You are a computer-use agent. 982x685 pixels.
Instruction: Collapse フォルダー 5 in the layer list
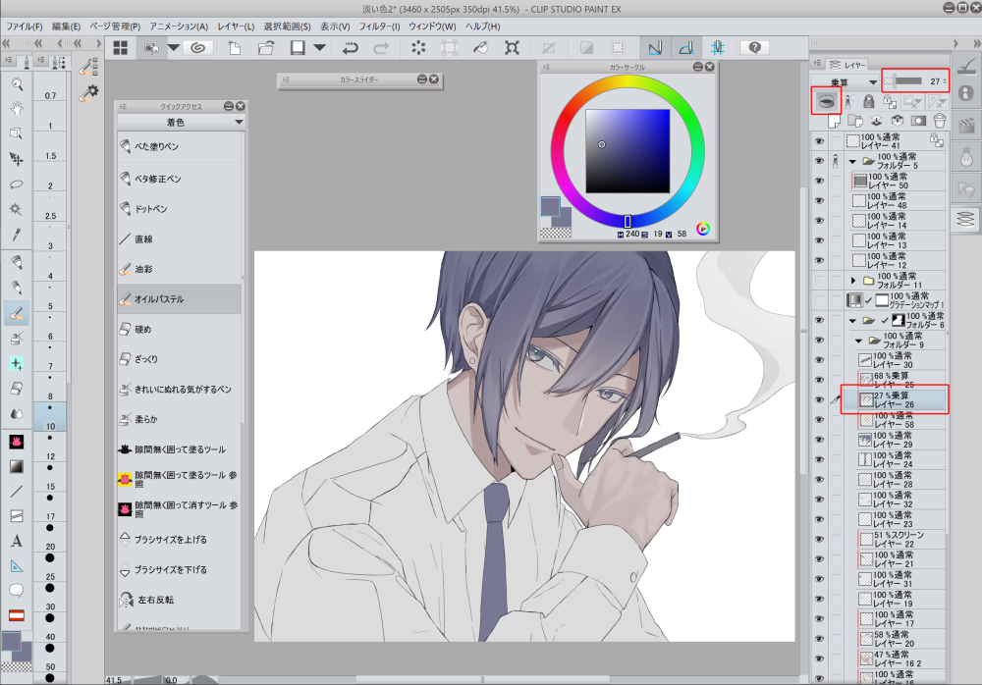click(x=852, y=160)
